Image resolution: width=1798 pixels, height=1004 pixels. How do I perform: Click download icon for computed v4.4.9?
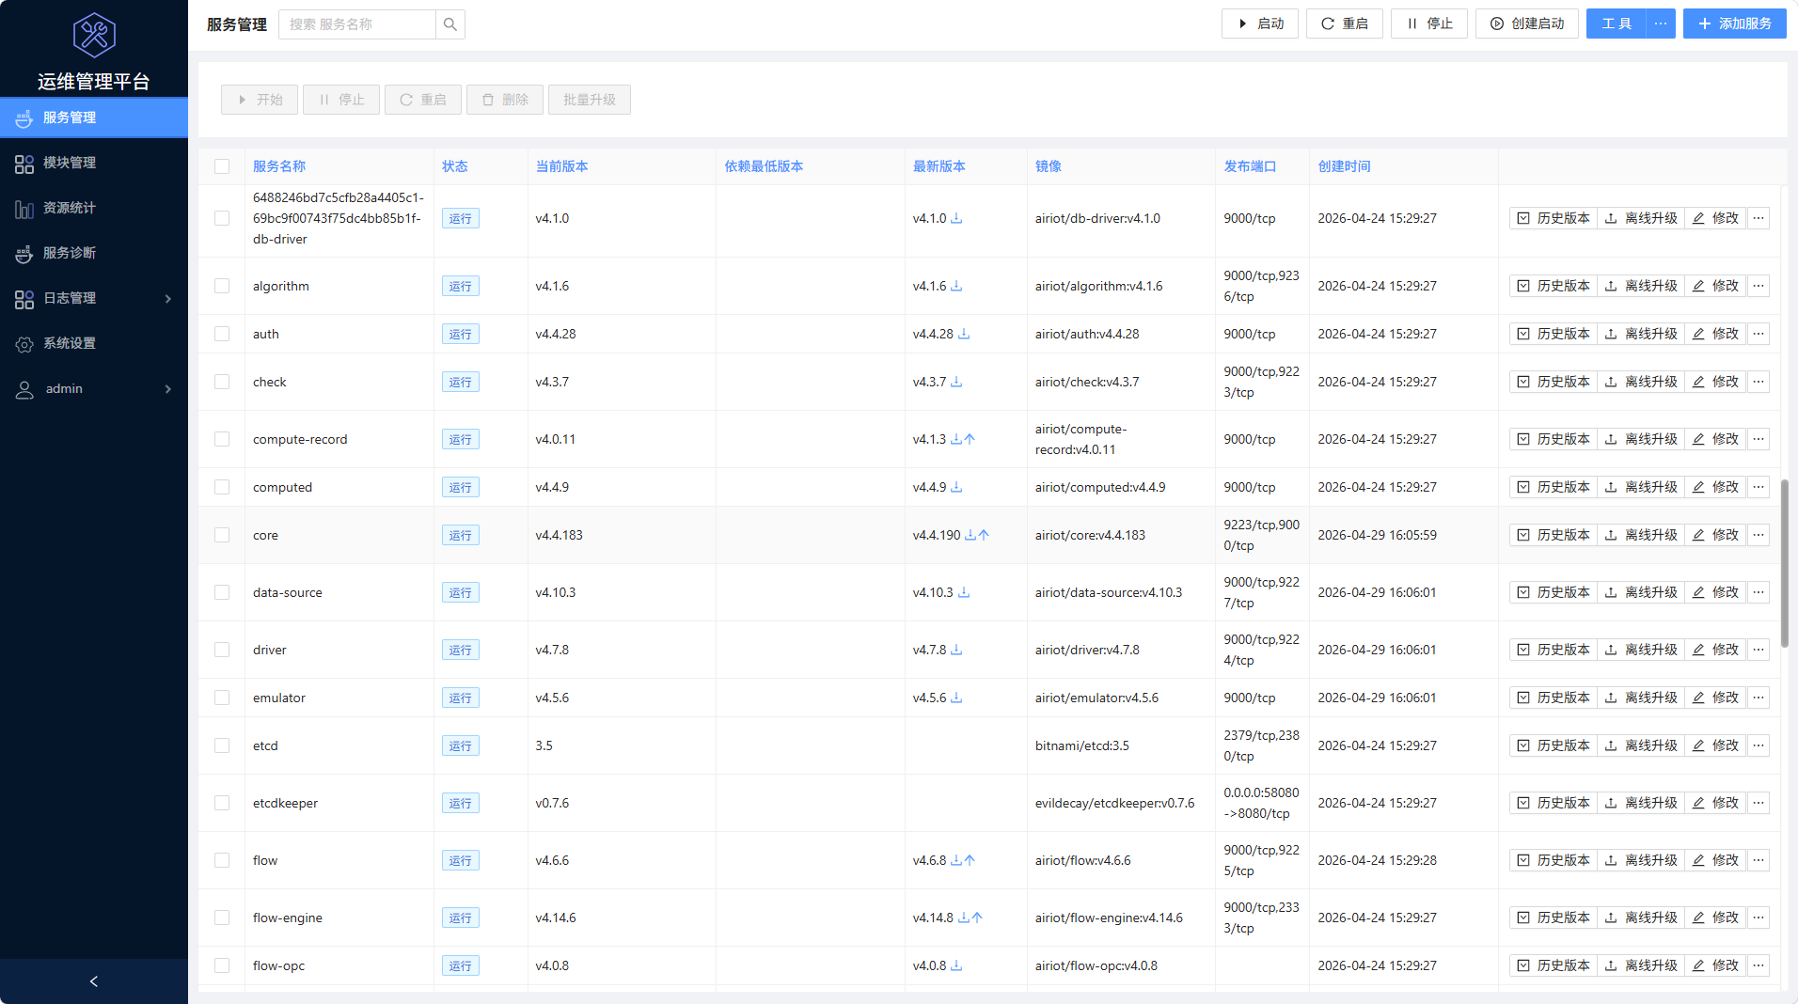pyautogui.click(x=956, y=487)
